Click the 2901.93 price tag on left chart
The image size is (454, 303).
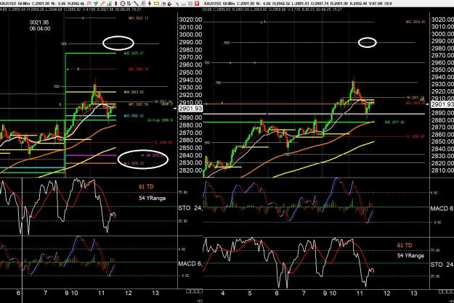190,109
